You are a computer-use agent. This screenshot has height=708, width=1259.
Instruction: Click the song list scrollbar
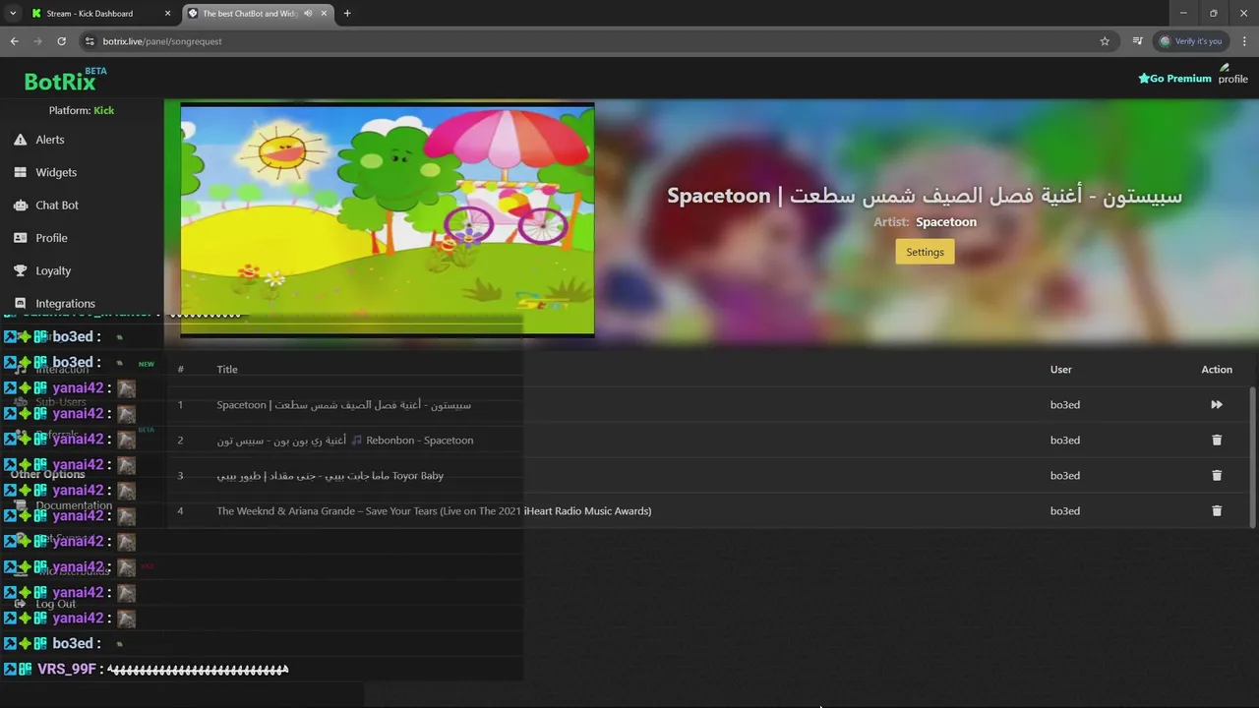[x=1252, y=457]
